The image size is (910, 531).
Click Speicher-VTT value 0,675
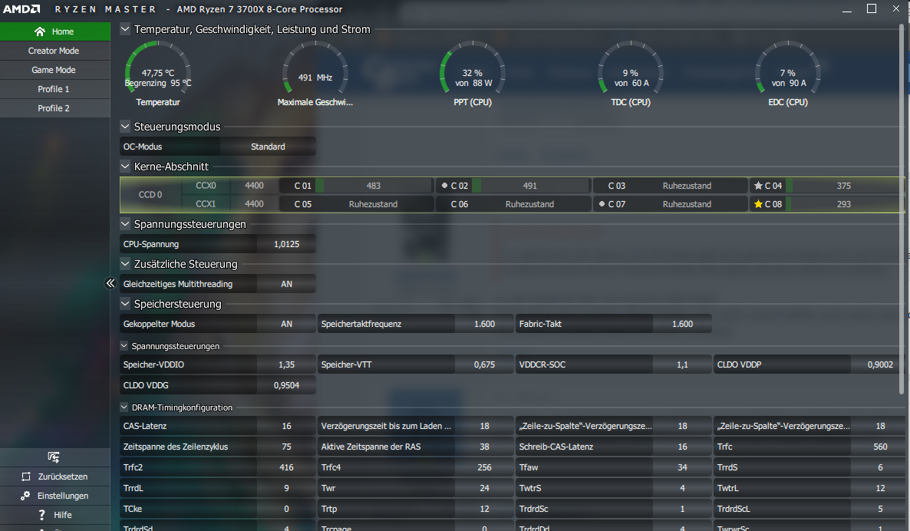485,364
